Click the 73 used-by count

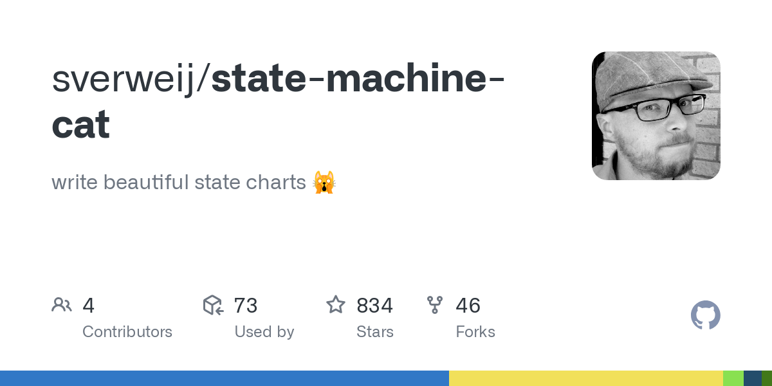246,306
